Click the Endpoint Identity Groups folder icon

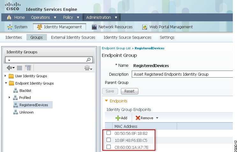tap(11, 83)
